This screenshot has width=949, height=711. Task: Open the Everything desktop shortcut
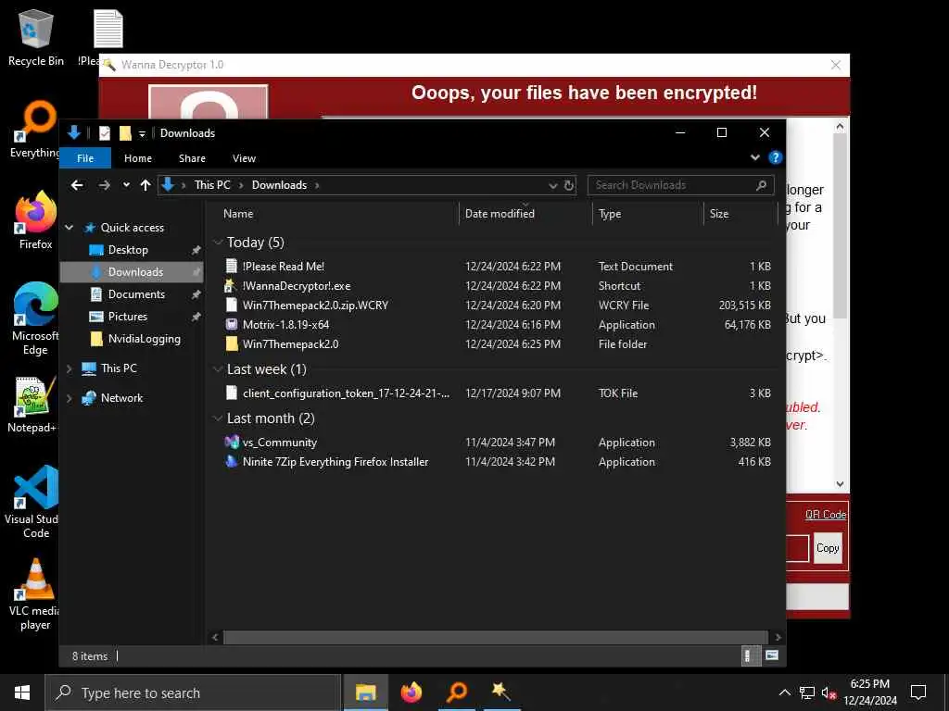coord(35,130)
